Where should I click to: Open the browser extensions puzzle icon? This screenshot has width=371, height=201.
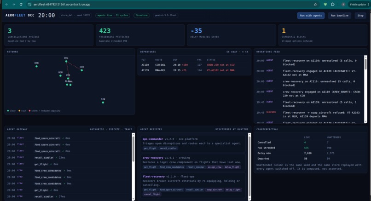click(x=333, y=4)
